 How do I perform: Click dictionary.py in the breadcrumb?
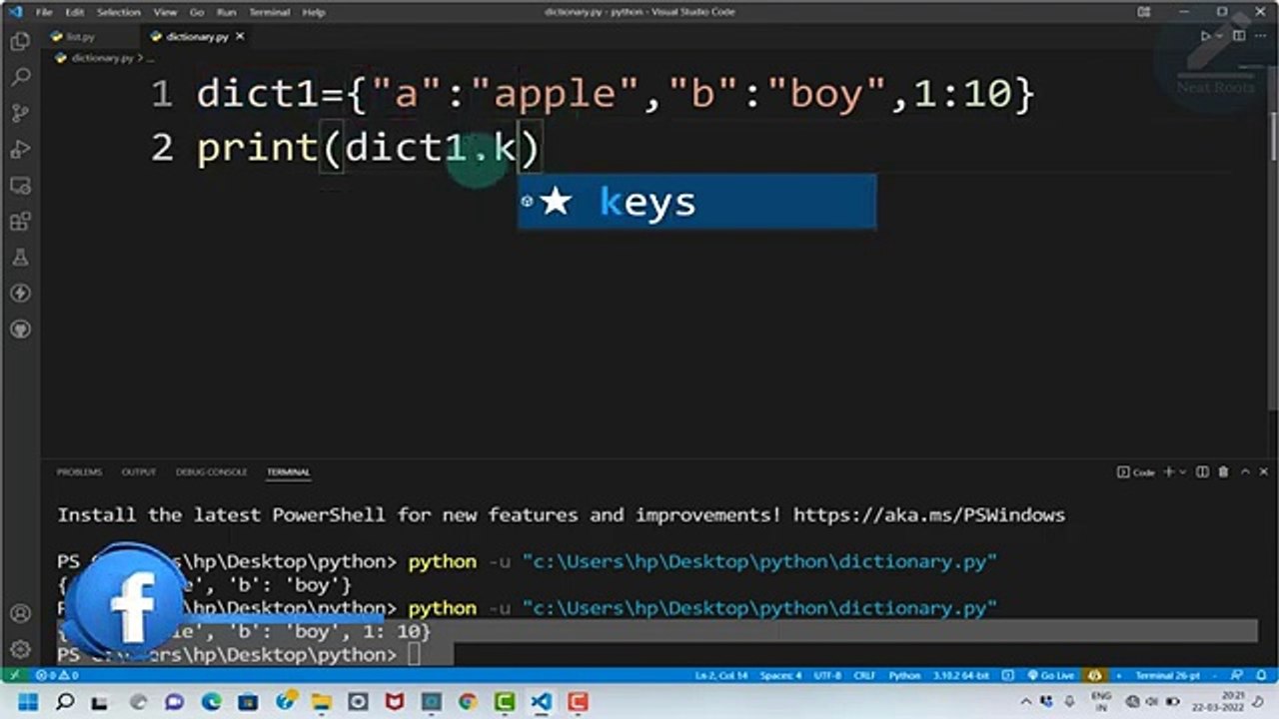(x=102, y=58)
